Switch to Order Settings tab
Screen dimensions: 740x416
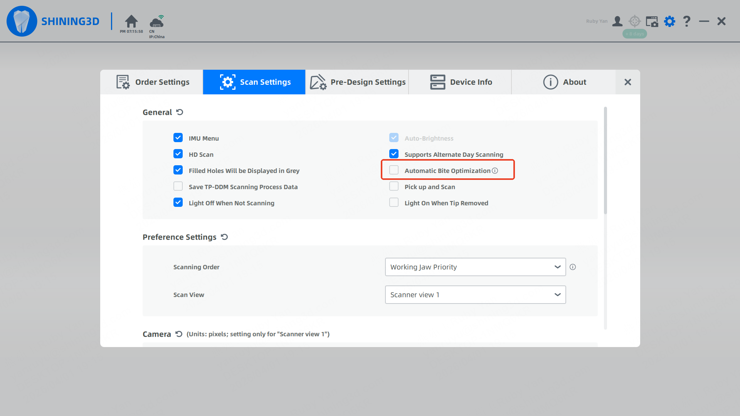152,82
